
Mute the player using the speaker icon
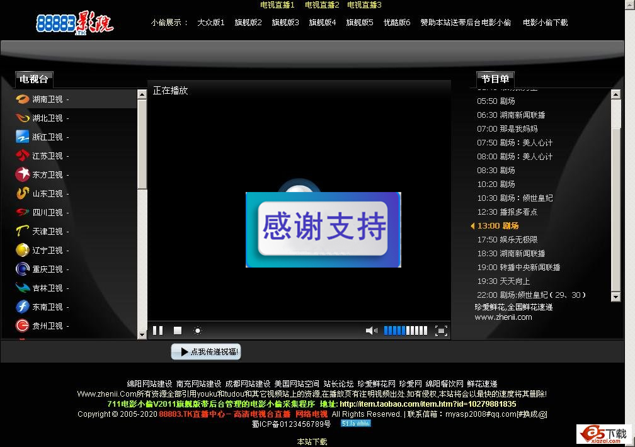click(371, 331)
